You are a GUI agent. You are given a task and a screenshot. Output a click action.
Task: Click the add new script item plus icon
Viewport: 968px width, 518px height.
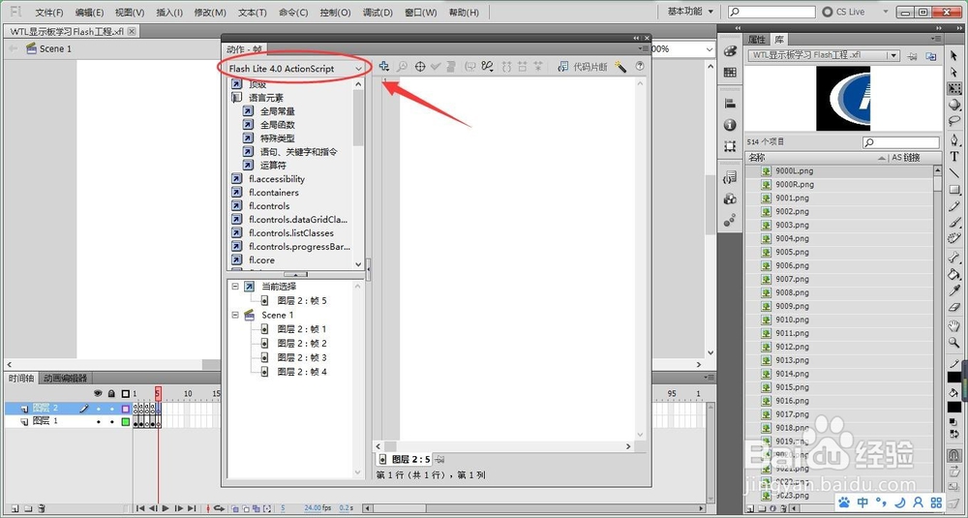384,66
